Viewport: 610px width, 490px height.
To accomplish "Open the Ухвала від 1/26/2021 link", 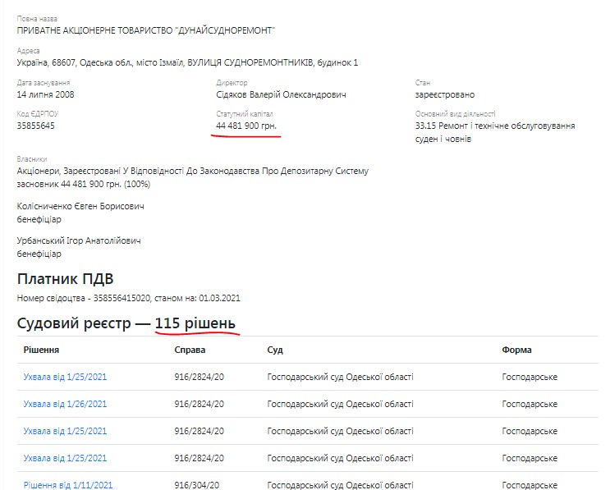I will coord(65,404).
